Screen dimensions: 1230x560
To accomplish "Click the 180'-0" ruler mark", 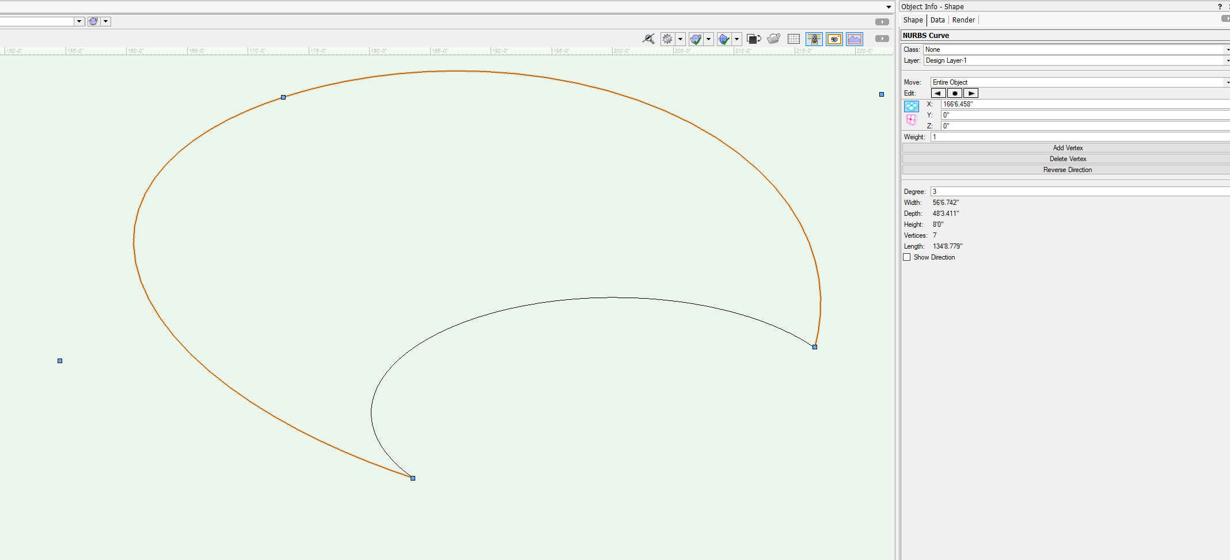I will 379,51.
